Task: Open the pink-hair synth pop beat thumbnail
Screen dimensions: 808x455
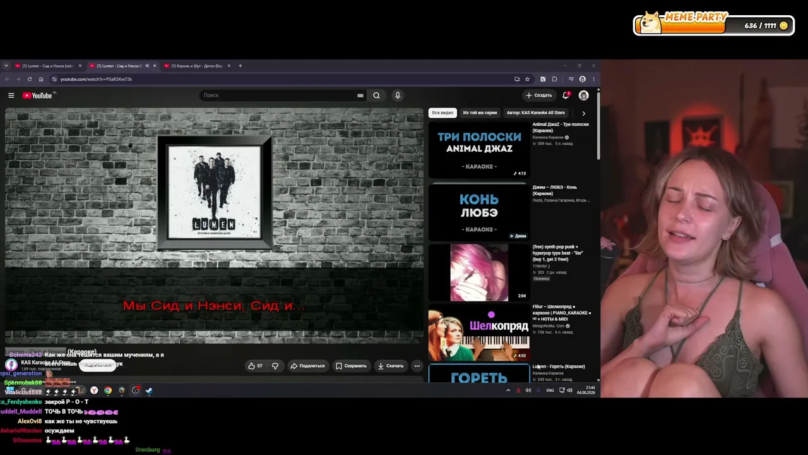Action: point(479,273)
